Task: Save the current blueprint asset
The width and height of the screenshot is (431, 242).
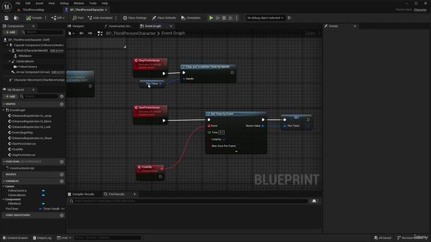Action: click(6, 18)
